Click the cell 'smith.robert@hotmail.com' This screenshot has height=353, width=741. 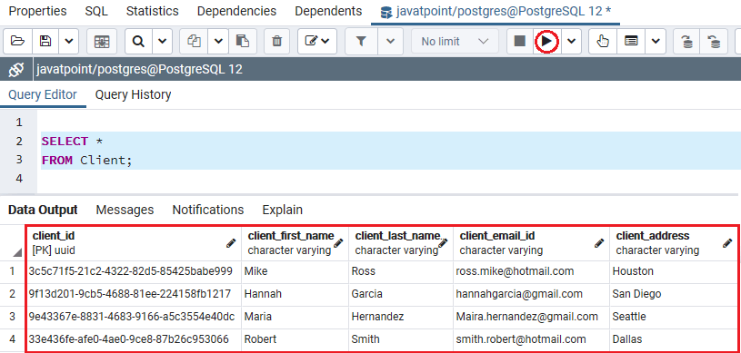point(531,339)
